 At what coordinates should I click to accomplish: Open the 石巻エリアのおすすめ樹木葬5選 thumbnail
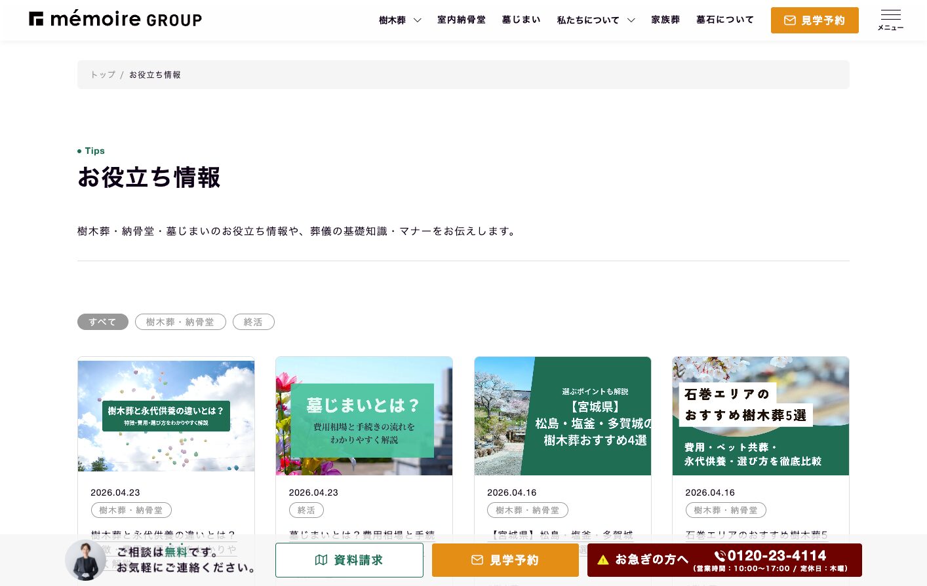[760, 416]
